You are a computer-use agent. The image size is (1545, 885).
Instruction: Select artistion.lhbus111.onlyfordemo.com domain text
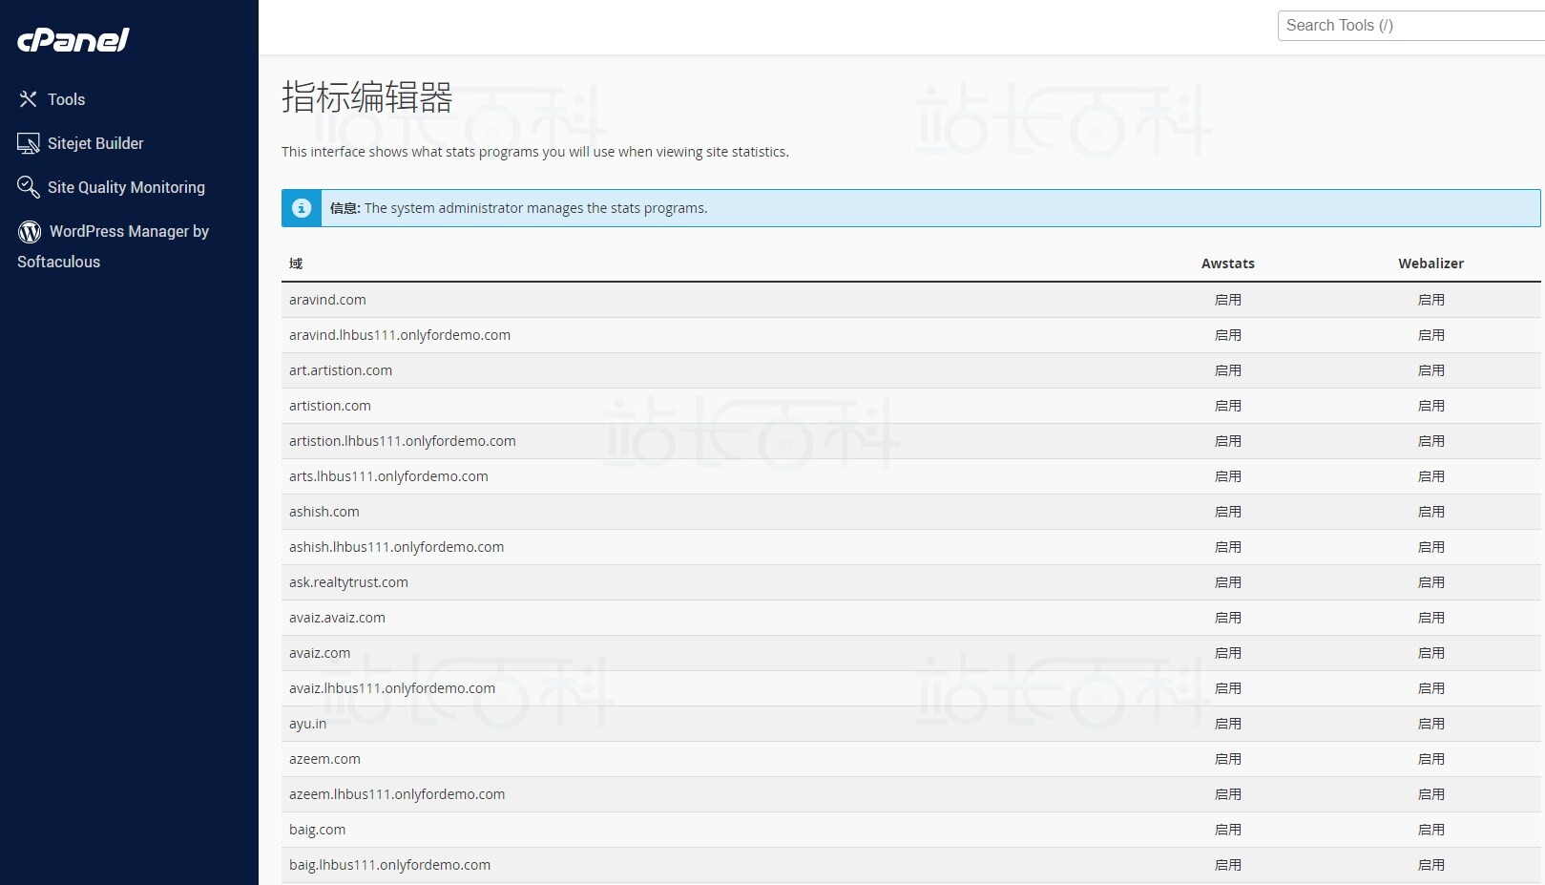click(x=403, y=441)
